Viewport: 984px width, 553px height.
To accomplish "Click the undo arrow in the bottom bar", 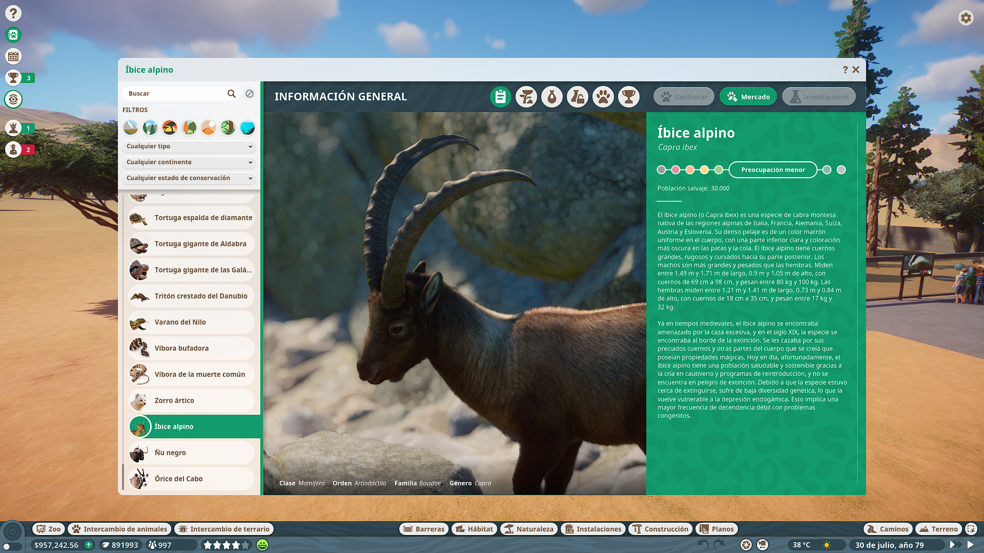I will point(703,545).
